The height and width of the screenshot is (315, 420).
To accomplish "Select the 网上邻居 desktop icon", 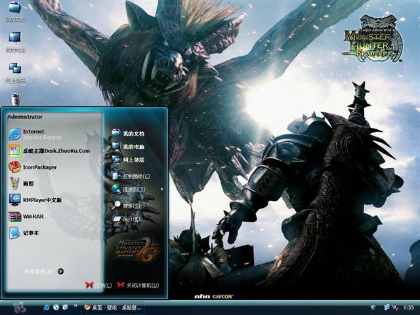I will click(14, 72).
